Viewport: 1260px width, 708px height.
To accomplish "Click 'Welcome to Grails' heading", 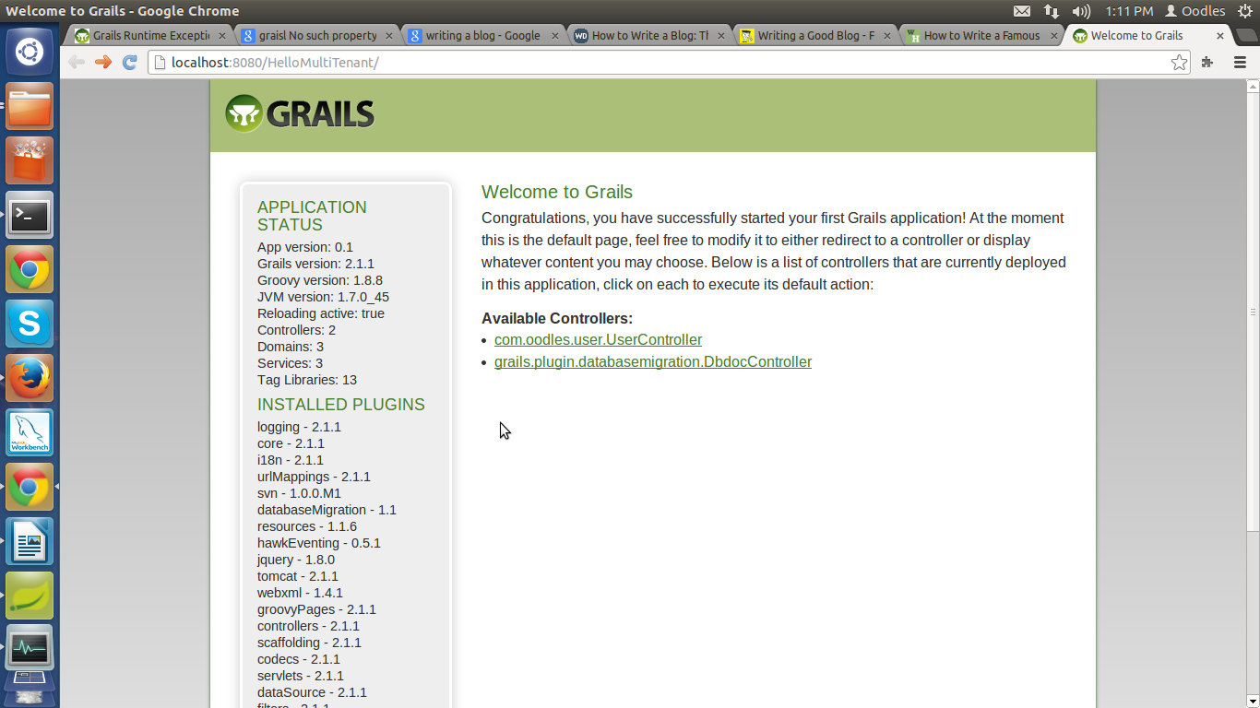I will click(557, 192).
